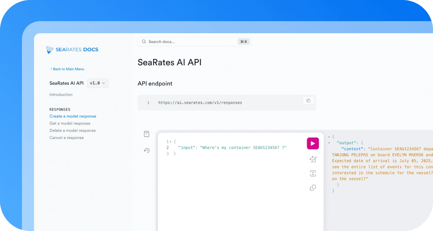Click the magic format/beautify icon
This screenshot has height=231, width=433.
click(x=313, y=159)
